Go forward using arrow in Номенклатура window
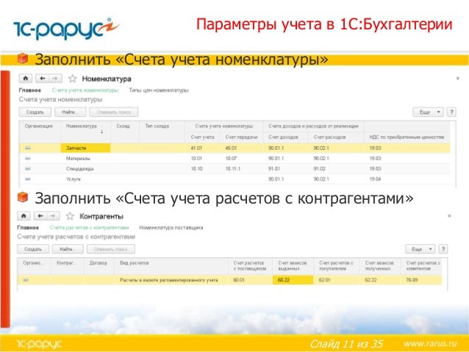This screenshot has width=469, height=352. pyautogui.click(x=55, y=79)
